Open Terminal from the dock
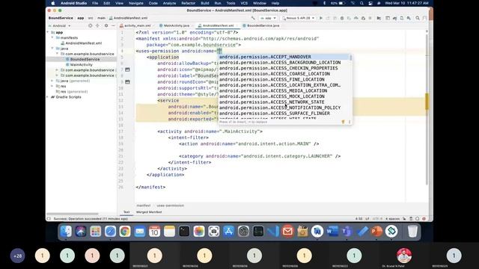Screen dimensions: 479x269 (184, 232)
